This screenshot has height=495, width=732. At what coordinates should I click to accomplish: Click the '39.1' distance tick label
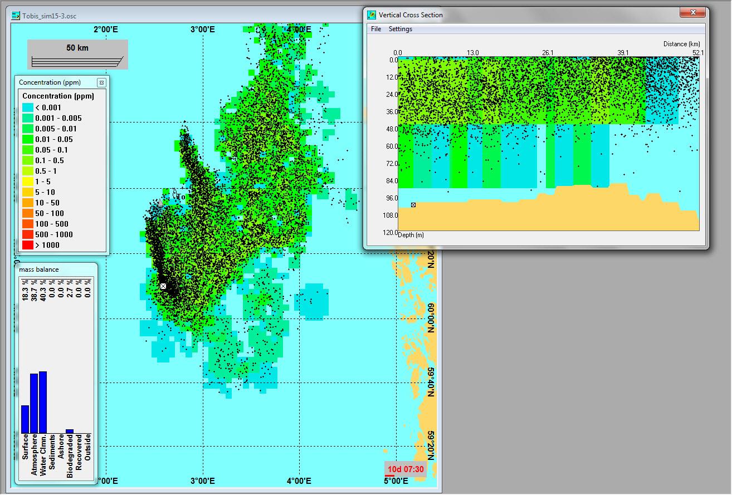[623, 53]
